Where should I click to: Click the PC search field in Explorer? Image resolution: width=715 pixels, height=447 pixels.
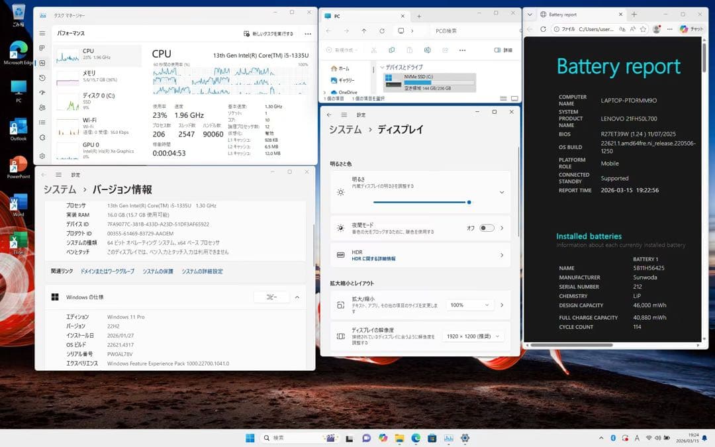coord(475,31)
